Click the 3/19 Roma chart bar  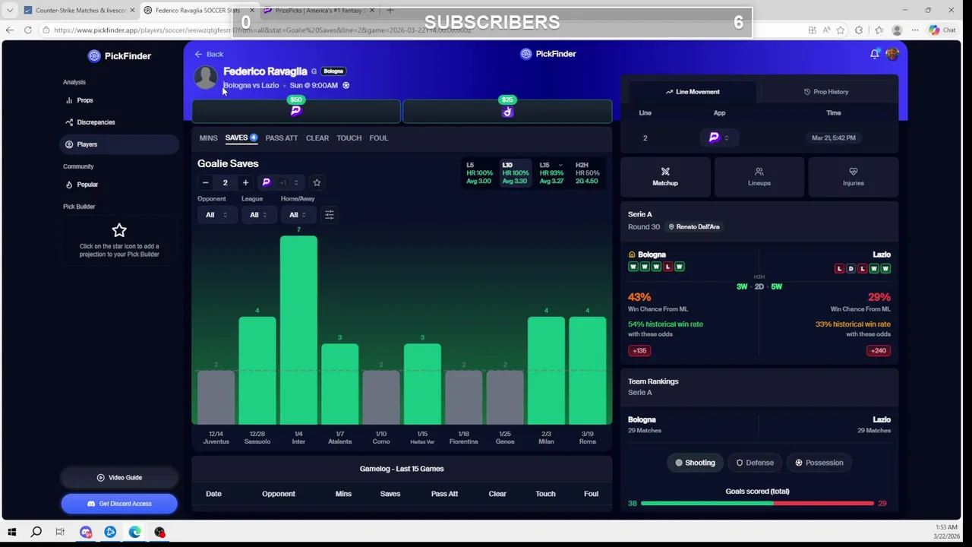(588, 371)
